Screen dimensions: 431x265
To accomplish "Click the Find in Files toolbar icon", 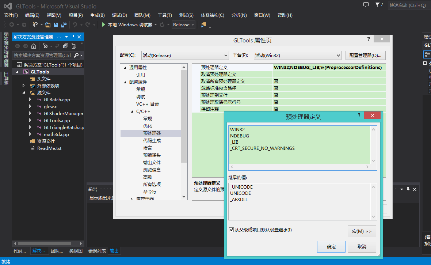I will pyautogui.click(x=203, y=25).
